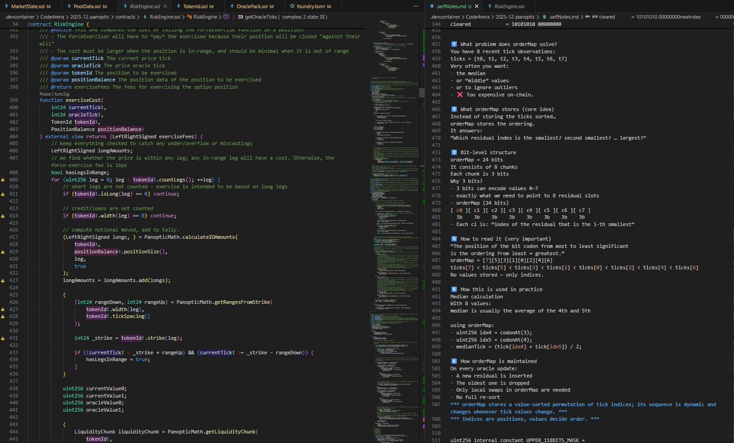Click 'UPPER_118BITS_MASK' constant line
This screenshot has height=443, width=734.
(517, 441)
